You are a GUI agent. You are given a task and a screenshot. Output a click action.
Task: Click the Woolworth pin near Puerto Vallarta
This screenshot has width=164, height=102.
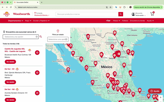[x=92, y=82]
